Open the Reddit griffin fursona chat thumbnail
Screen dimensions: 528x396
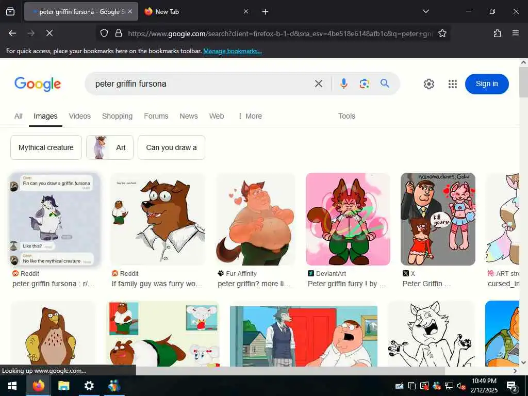point(55,219)
